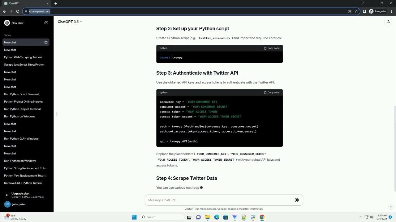
Task: Click the ChatGPT logo beside New chat
Action: pyautogui.click(x=7, y=23)
